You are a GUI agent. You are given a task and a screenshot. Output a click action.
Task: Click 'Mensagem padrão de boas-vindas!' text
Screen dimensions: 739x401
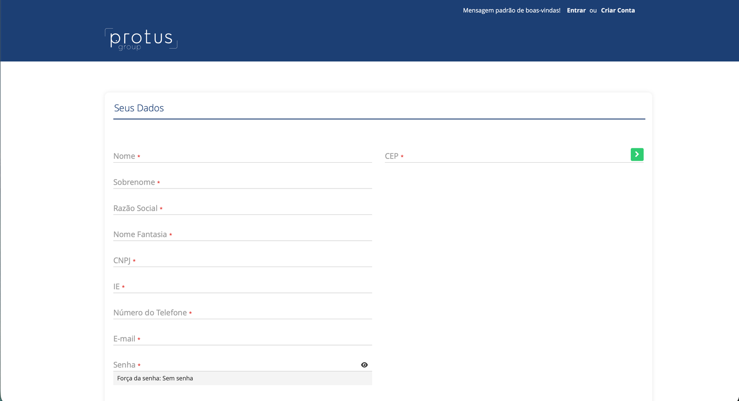coord(512,10)
